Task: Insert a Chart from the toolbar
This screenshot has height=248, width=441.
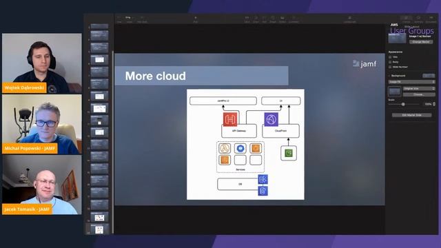Action: (256, 19)
